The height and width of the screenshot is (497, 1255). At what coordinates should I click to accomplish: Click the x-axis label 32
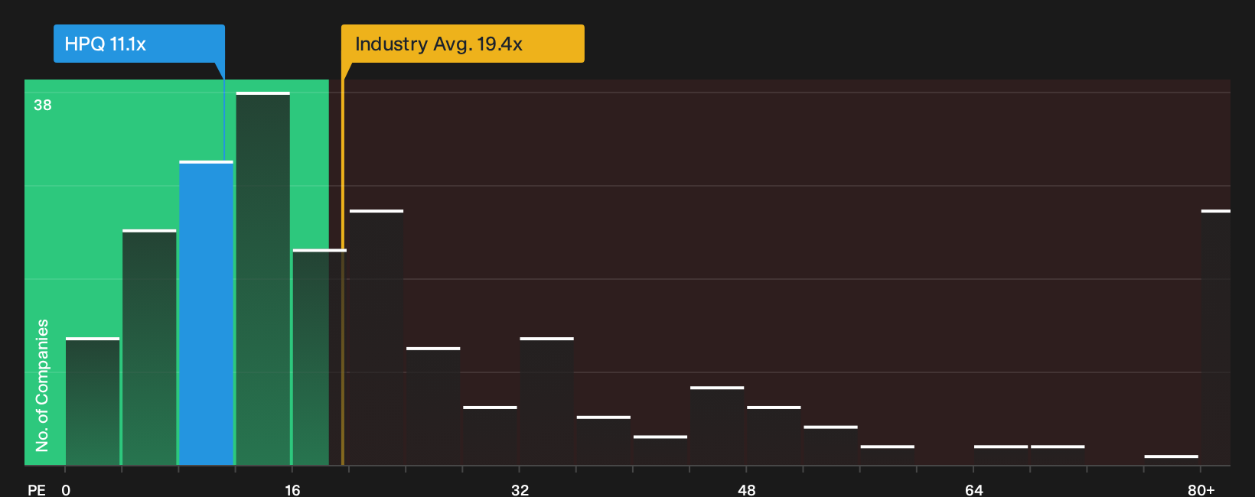(x=520, y=489)
